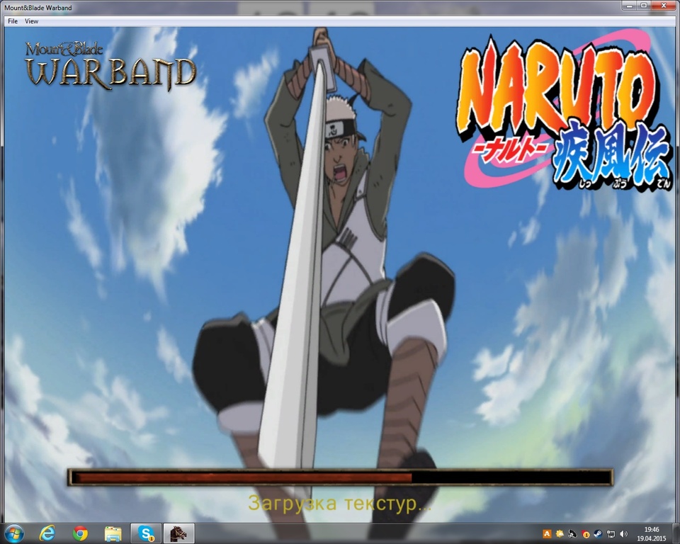
Task: Click the Windows Start orb
Action: click(x=13, y=533)
